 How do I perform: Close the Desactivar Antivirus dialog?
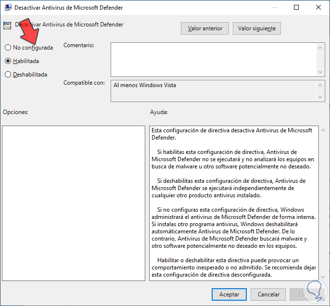tap(318, 7)
